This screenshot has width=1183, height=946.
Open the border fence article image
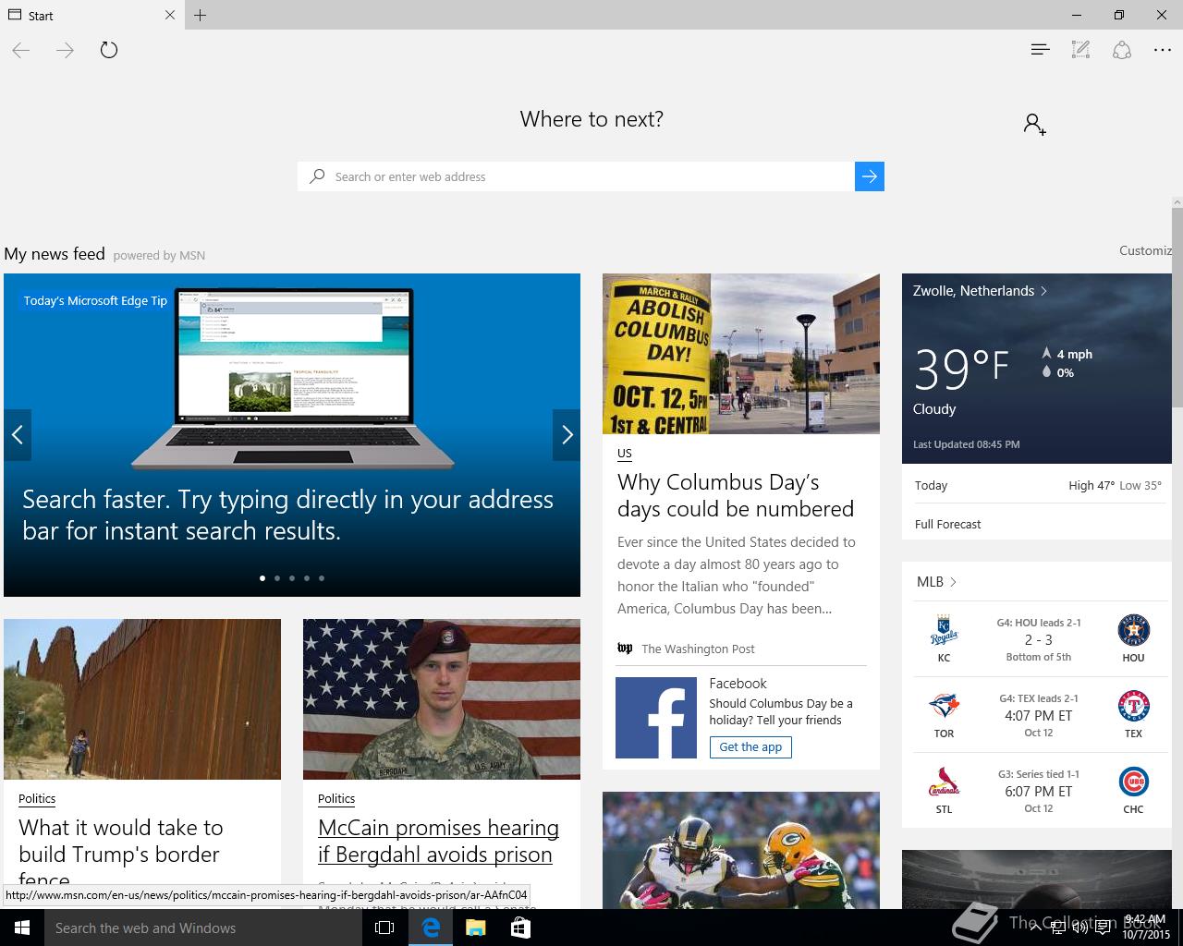(142, 699)
